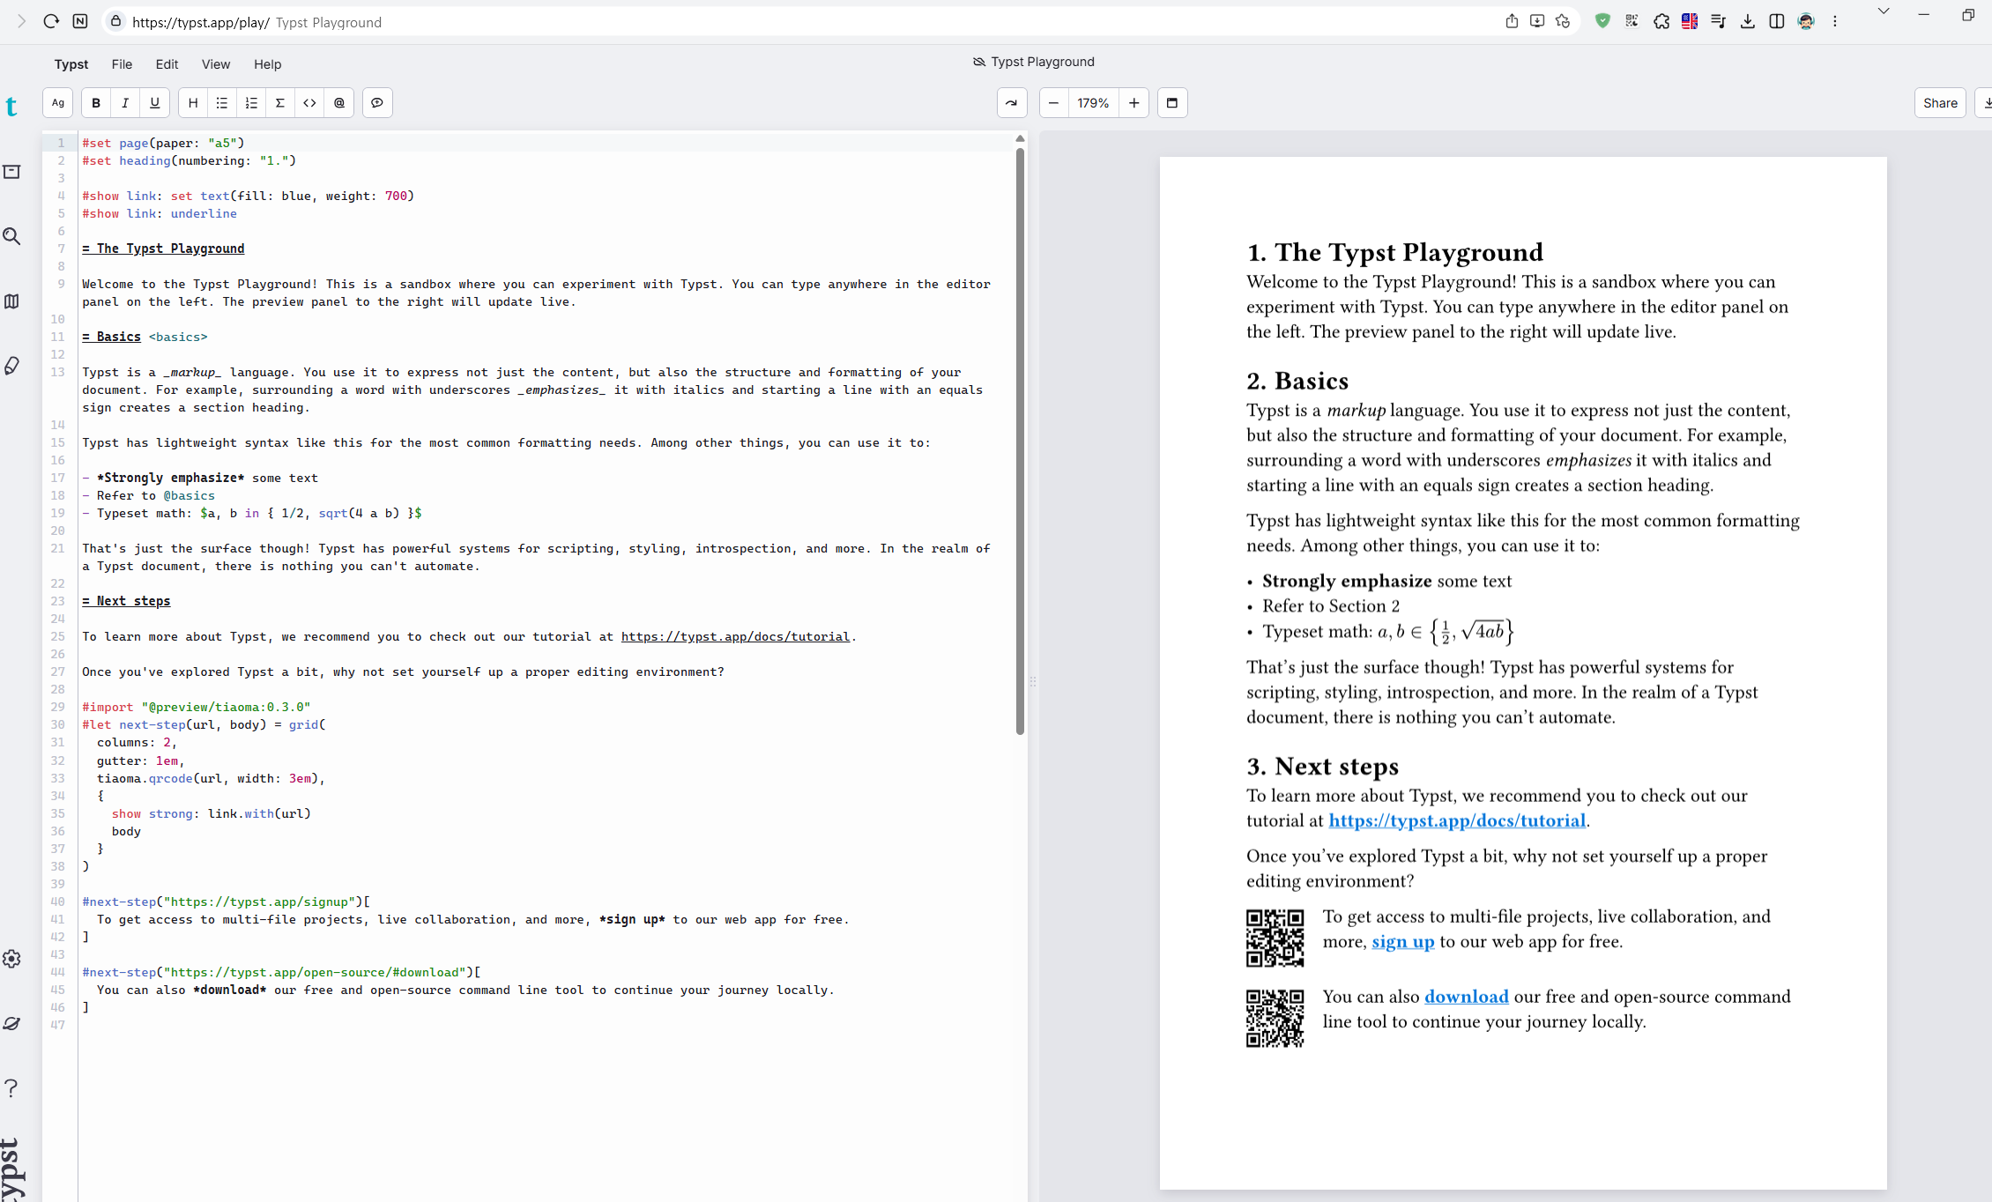Viewport: 1992px width, 1202px height.
Task: Insert a bulleted list
Action: pyautogui.click(x=222, y=103)
